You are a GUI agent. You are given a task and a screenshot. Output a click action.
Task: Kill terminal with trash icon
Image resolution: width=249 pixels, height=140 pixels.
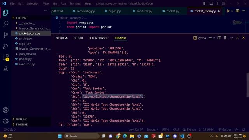coord(225,38)
